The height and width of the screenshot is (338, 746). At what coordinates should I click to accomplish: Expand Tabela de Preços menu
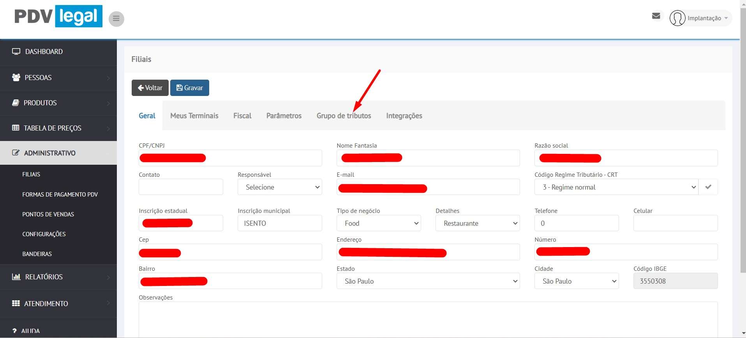tap(52, 128)
